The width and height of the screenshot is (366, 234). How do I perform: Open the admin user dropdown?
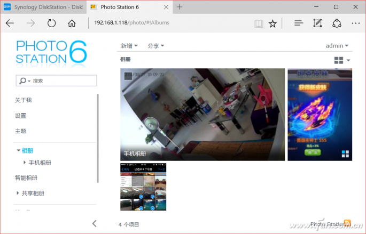[337, 46]
